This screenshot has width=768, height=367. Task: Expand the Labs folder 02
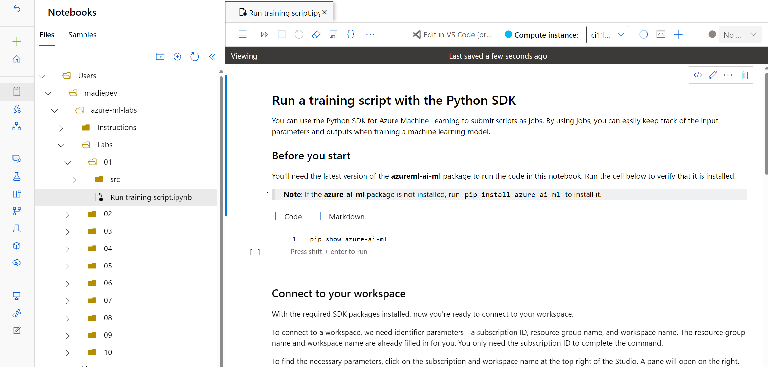click(68, 214)
